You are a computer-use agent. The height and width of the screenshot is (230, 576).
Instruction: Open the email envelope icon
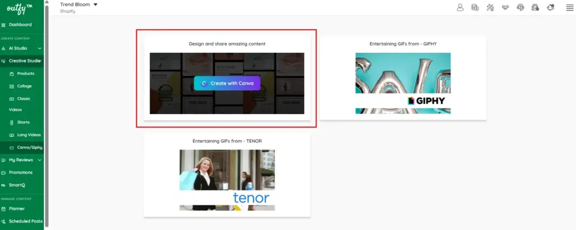pos(535,7)
